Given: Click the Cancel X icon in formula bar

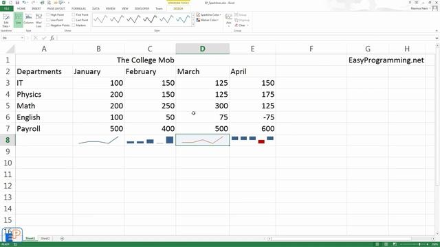Looking at the screenshot, I should (35, 38).
